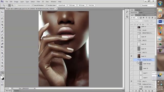Click the zoom percentage field in status bar
The image size is (164, 92).
(7, 88)
